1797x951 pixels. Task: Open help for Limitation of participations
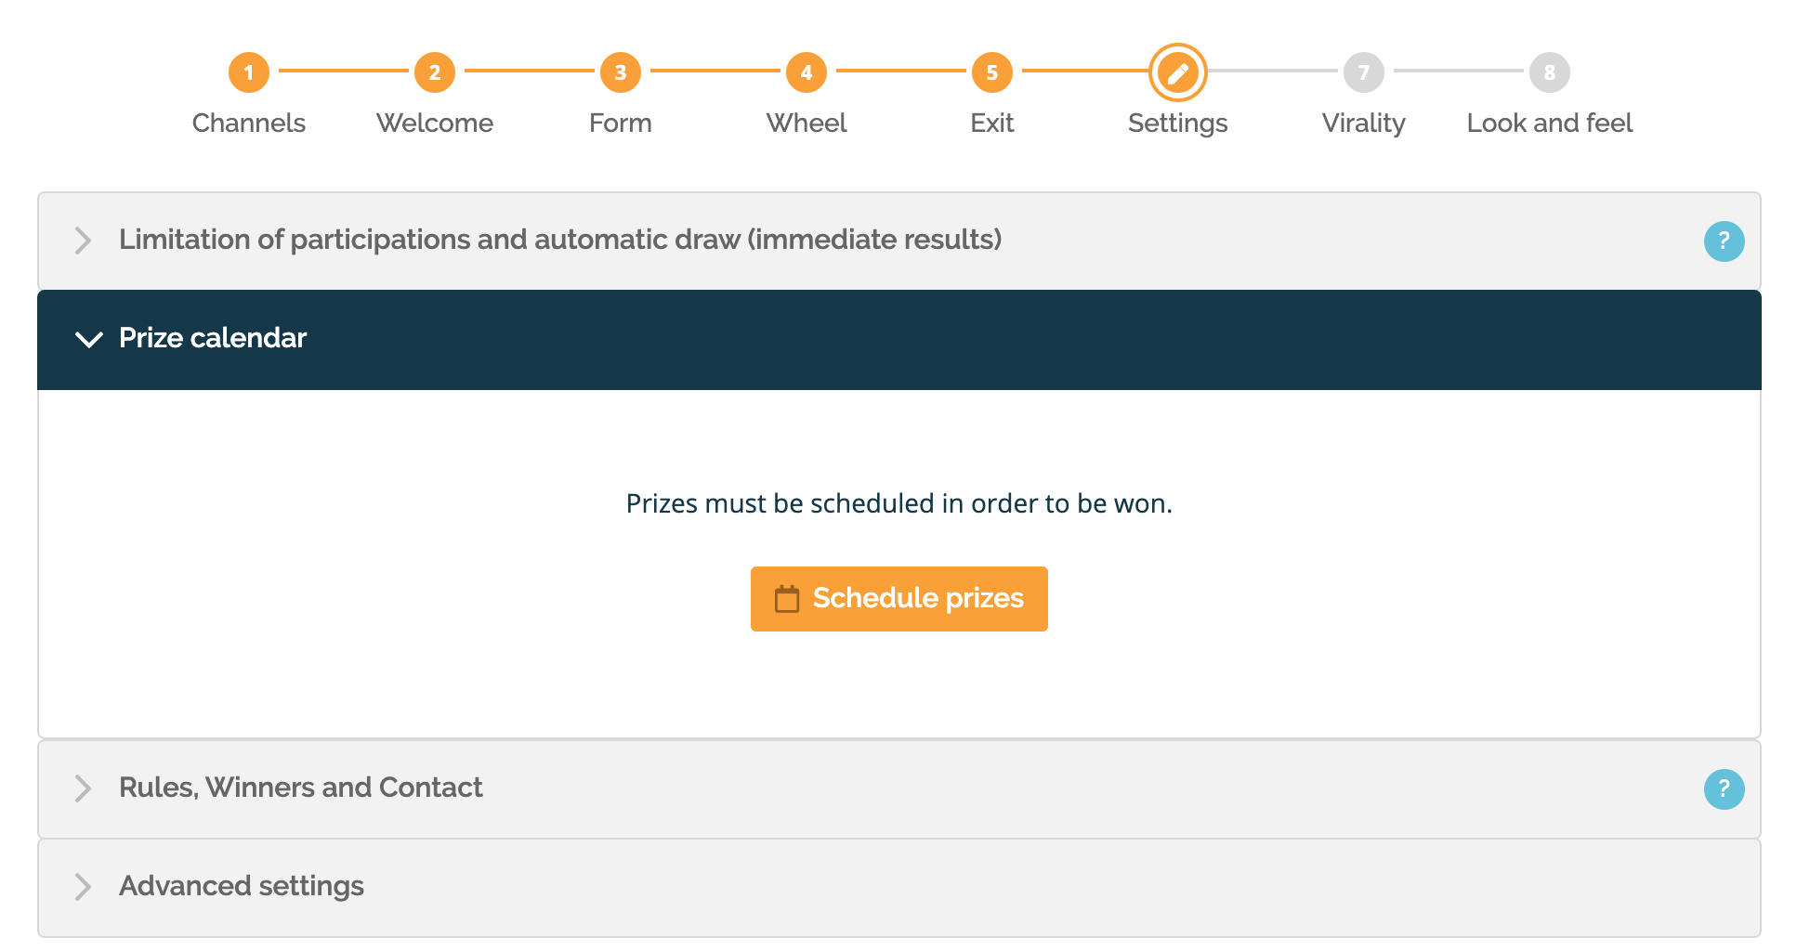click(1724, 241)
